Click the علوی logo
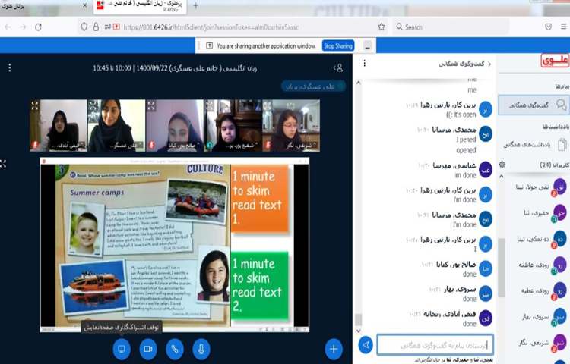570x364 pixels. pos(554,61)
